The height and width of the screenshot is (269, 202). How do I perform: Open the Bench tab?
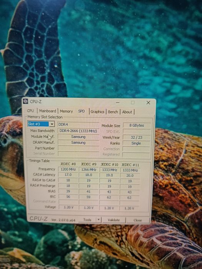point(113,112)
